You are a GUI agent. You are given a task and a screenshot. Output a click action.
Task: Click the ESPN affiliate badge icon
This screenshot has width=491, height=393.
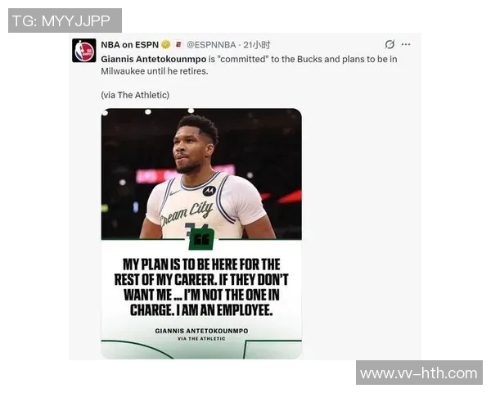(x=178, y=44)
